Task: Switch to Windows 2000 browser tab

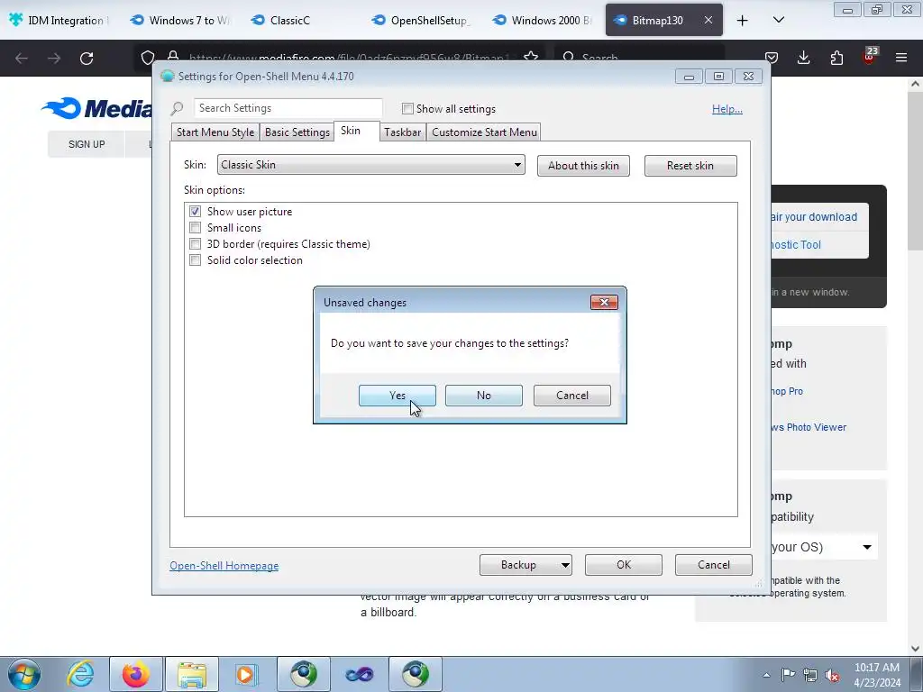Action: pos(542,20)
